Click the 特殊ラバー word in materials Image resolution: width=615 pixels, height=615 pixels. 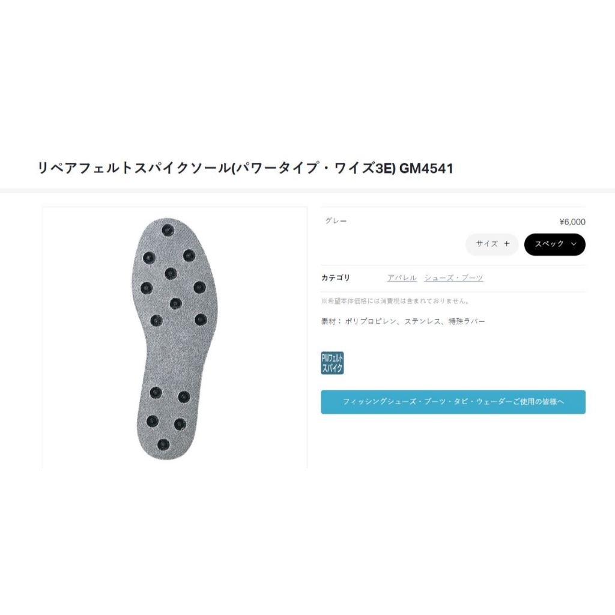pos(467,321)
